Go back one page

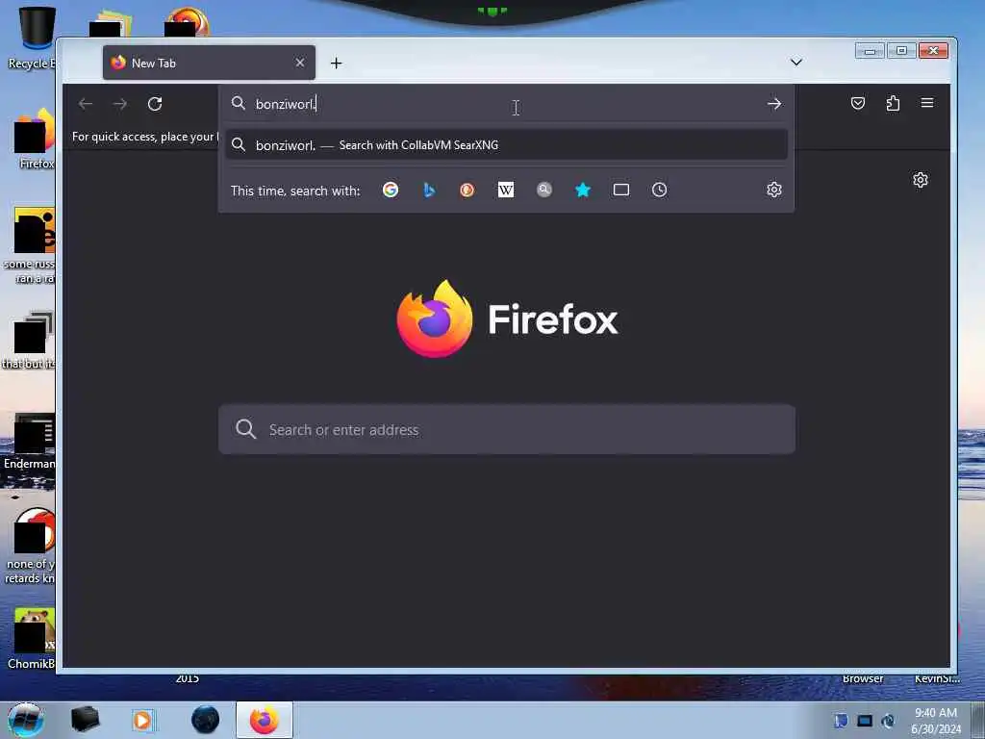pyautogui.click(x=86, y=104)
